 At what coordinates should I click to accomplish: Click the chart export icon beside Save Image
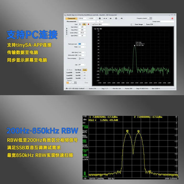131,24
